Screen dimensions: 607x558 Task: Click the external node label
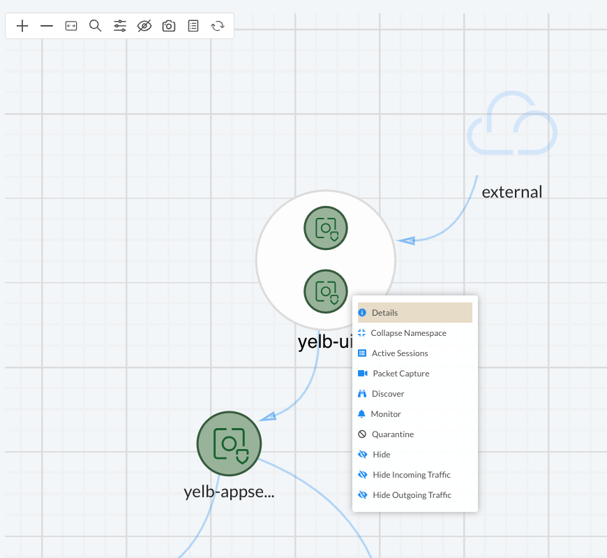coord(512,192)
